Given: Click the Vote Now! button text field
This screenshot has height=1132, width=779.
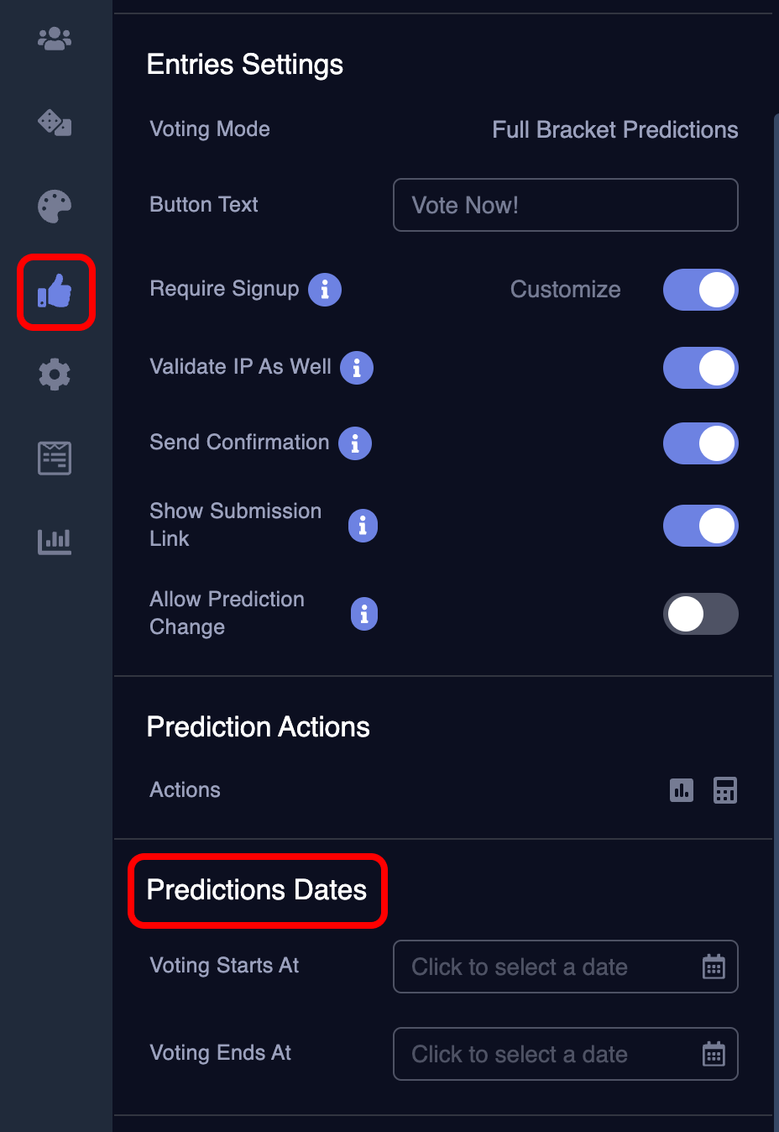Looking at the screenshot, I should 565,205.
